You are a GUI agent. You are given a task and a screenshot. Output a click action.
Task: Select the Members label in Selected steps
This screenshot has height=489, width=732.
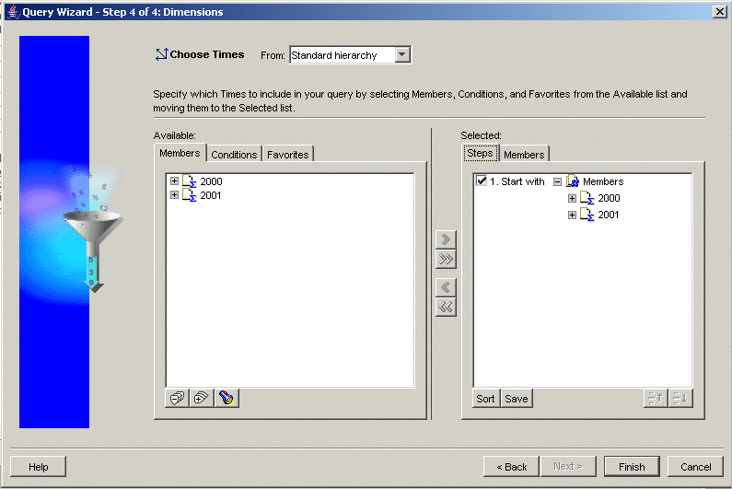[x=603, y=181]
